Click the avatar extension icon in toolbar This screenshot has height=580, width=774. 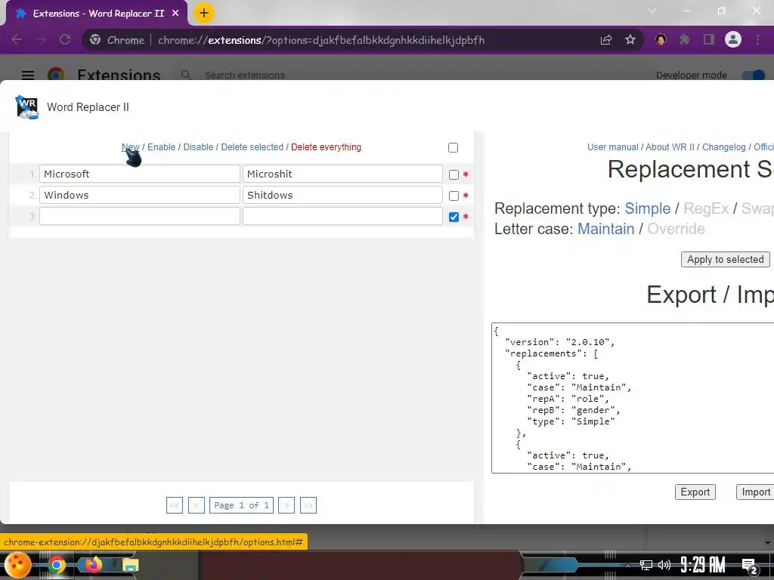661,39
